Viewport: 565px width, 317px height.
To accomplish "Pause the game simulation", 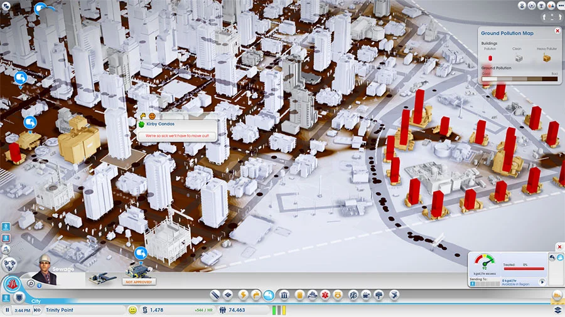I will [7, 310].
